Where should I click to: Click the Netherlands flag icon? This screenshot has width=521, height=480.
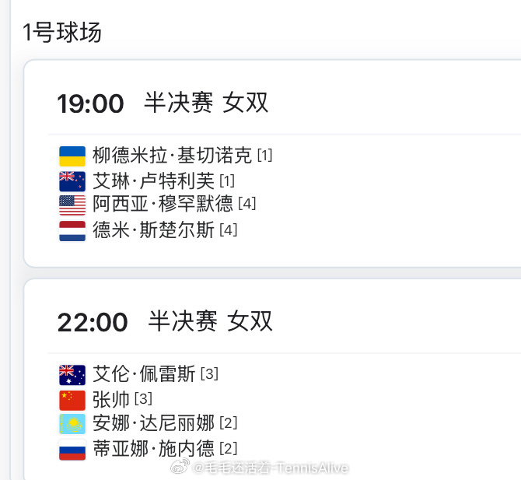(x=72, y=231)
